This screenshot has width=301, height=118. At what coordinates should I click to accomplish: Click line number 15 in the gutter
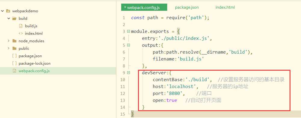coord(123,114)
